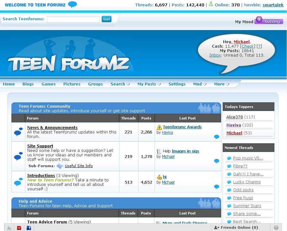287x231 pixels.
Task: Open the Pictures section
Action: tap(72, 84)
